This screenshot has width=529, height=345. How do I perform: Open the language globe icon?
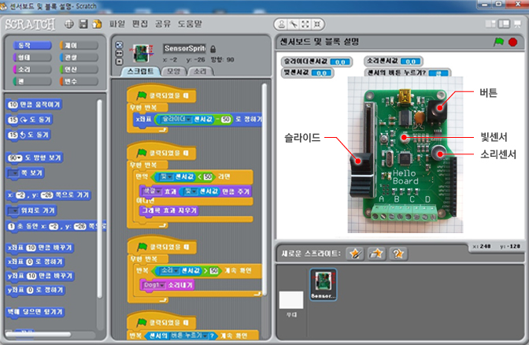69,24
